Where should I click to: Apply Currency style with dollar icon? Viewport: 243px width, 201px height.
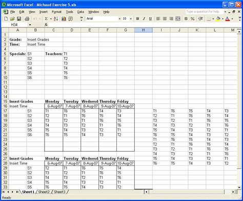[x=186, y=19]
